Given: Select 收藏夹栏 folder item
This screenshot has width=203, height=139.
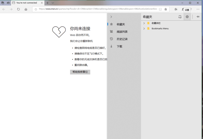Looking at the screenshot, I should pos(156,23).
